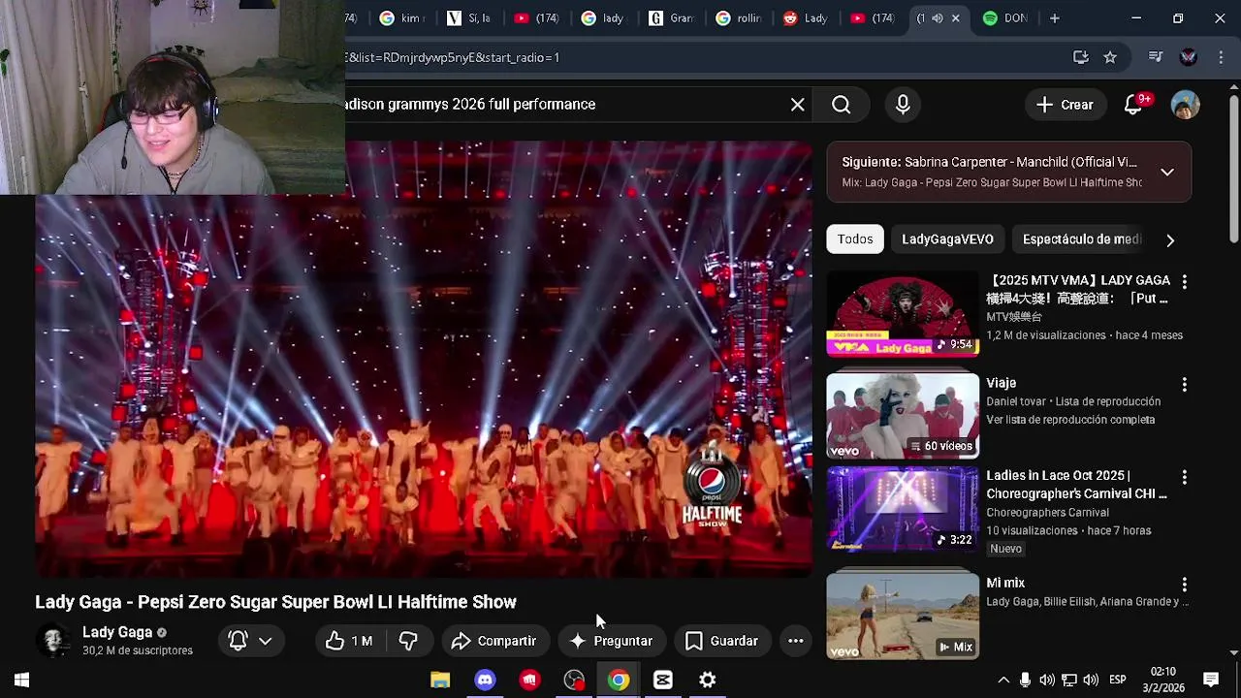The height and width of the screenshot is (698, 1241).
Task: Open more actions three-dot menu under video
Action: [x=795, y=641]
